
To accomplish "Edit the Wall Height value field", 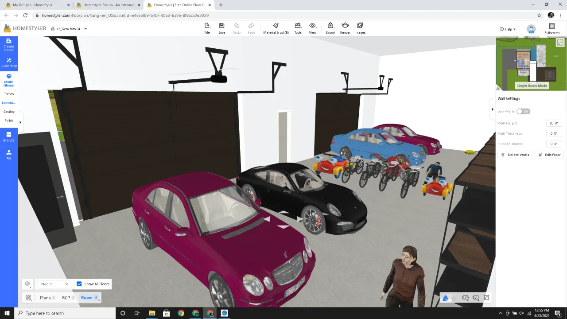I will [x=554, y=123].
